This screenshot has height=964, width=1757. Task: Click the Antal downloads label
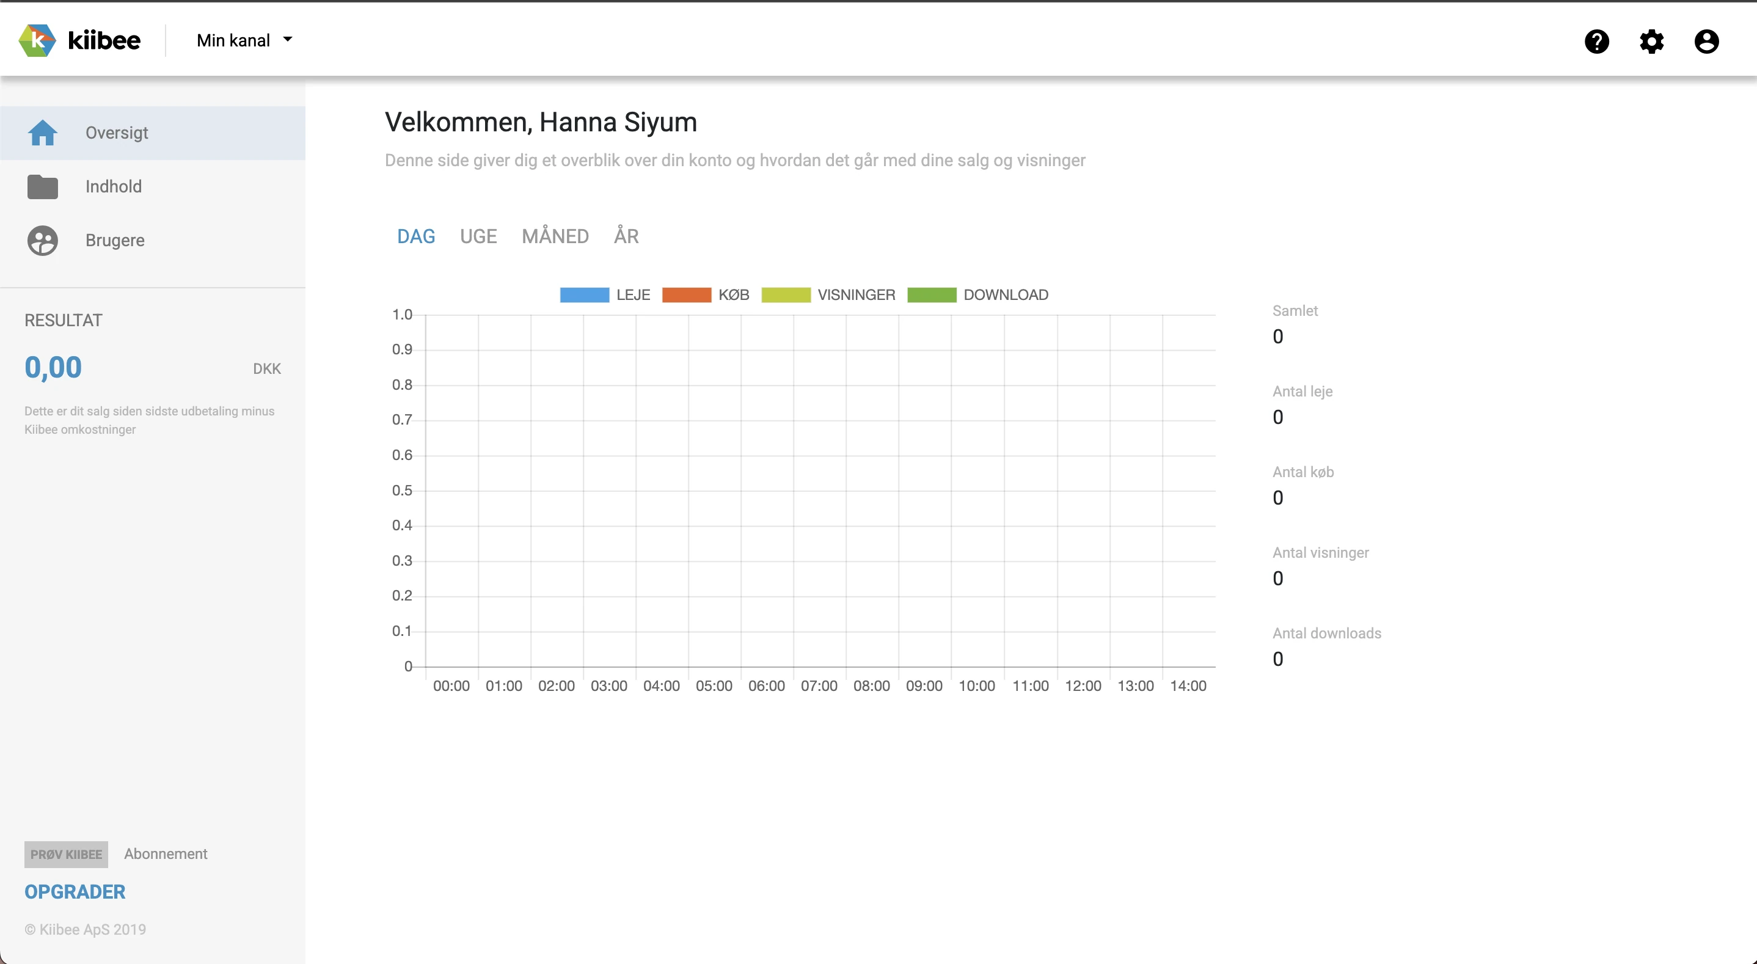(x=1327, y=633)
